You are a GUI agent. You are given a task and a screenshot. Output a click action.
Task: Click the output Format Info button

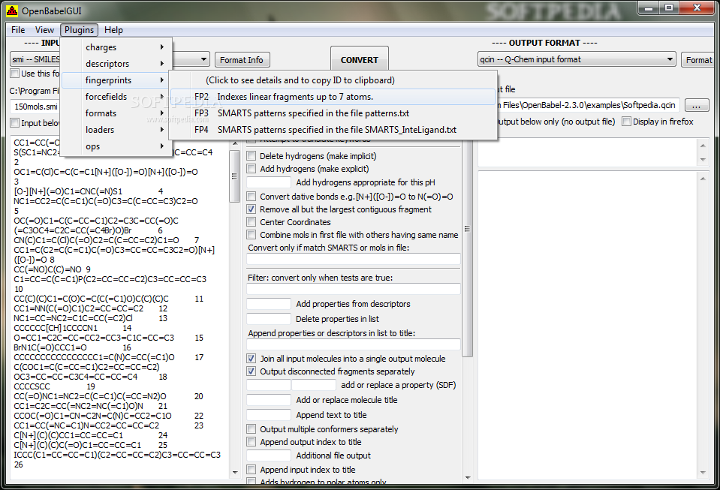(699, 60)
